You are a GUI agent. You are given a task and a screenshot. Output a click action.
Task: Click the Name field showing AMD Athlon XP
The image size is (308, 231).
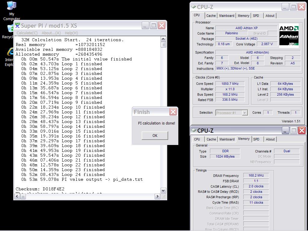[247, 28]
